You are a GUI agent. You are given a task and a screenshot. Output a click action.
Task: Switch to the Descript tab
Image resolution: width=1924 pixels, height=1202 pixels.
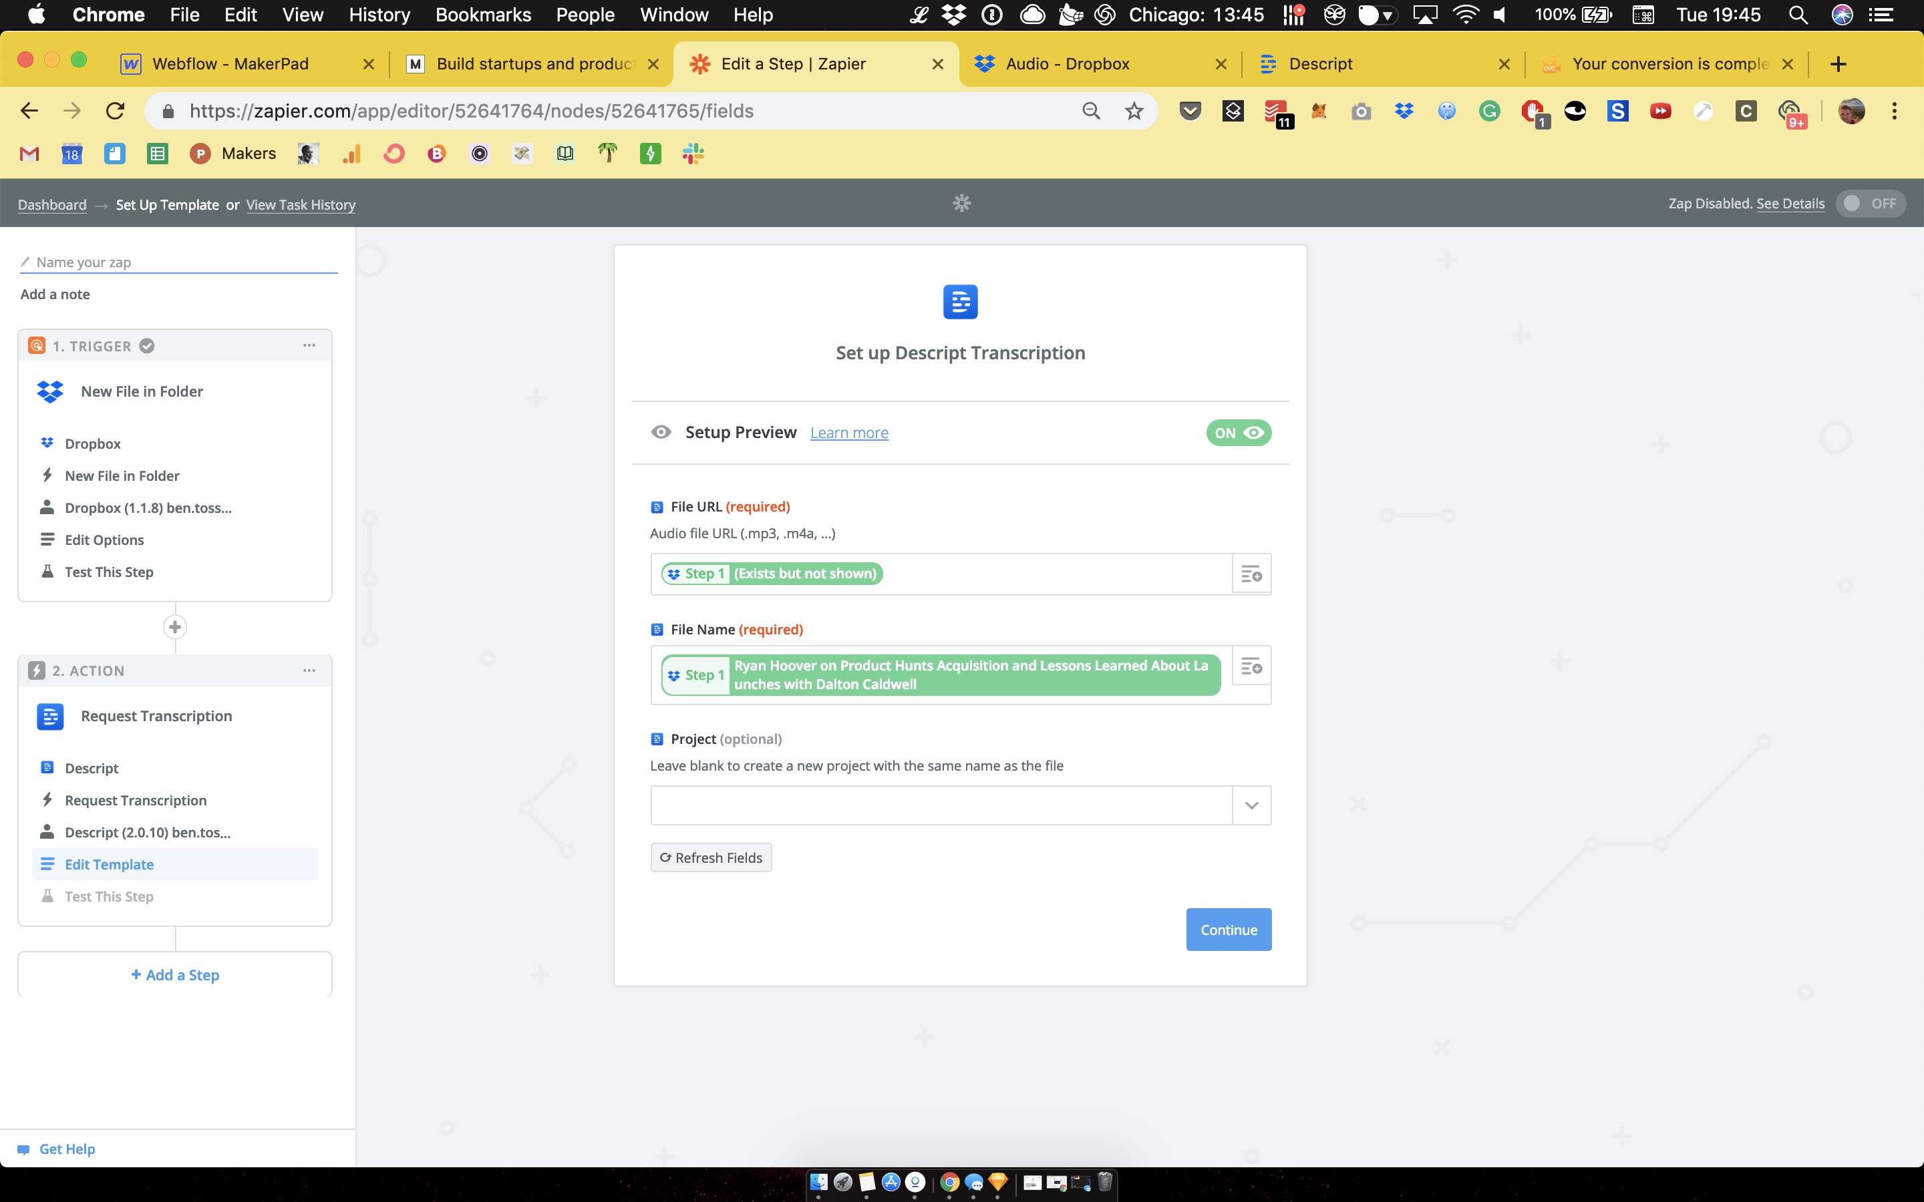tap(1320, 63)
